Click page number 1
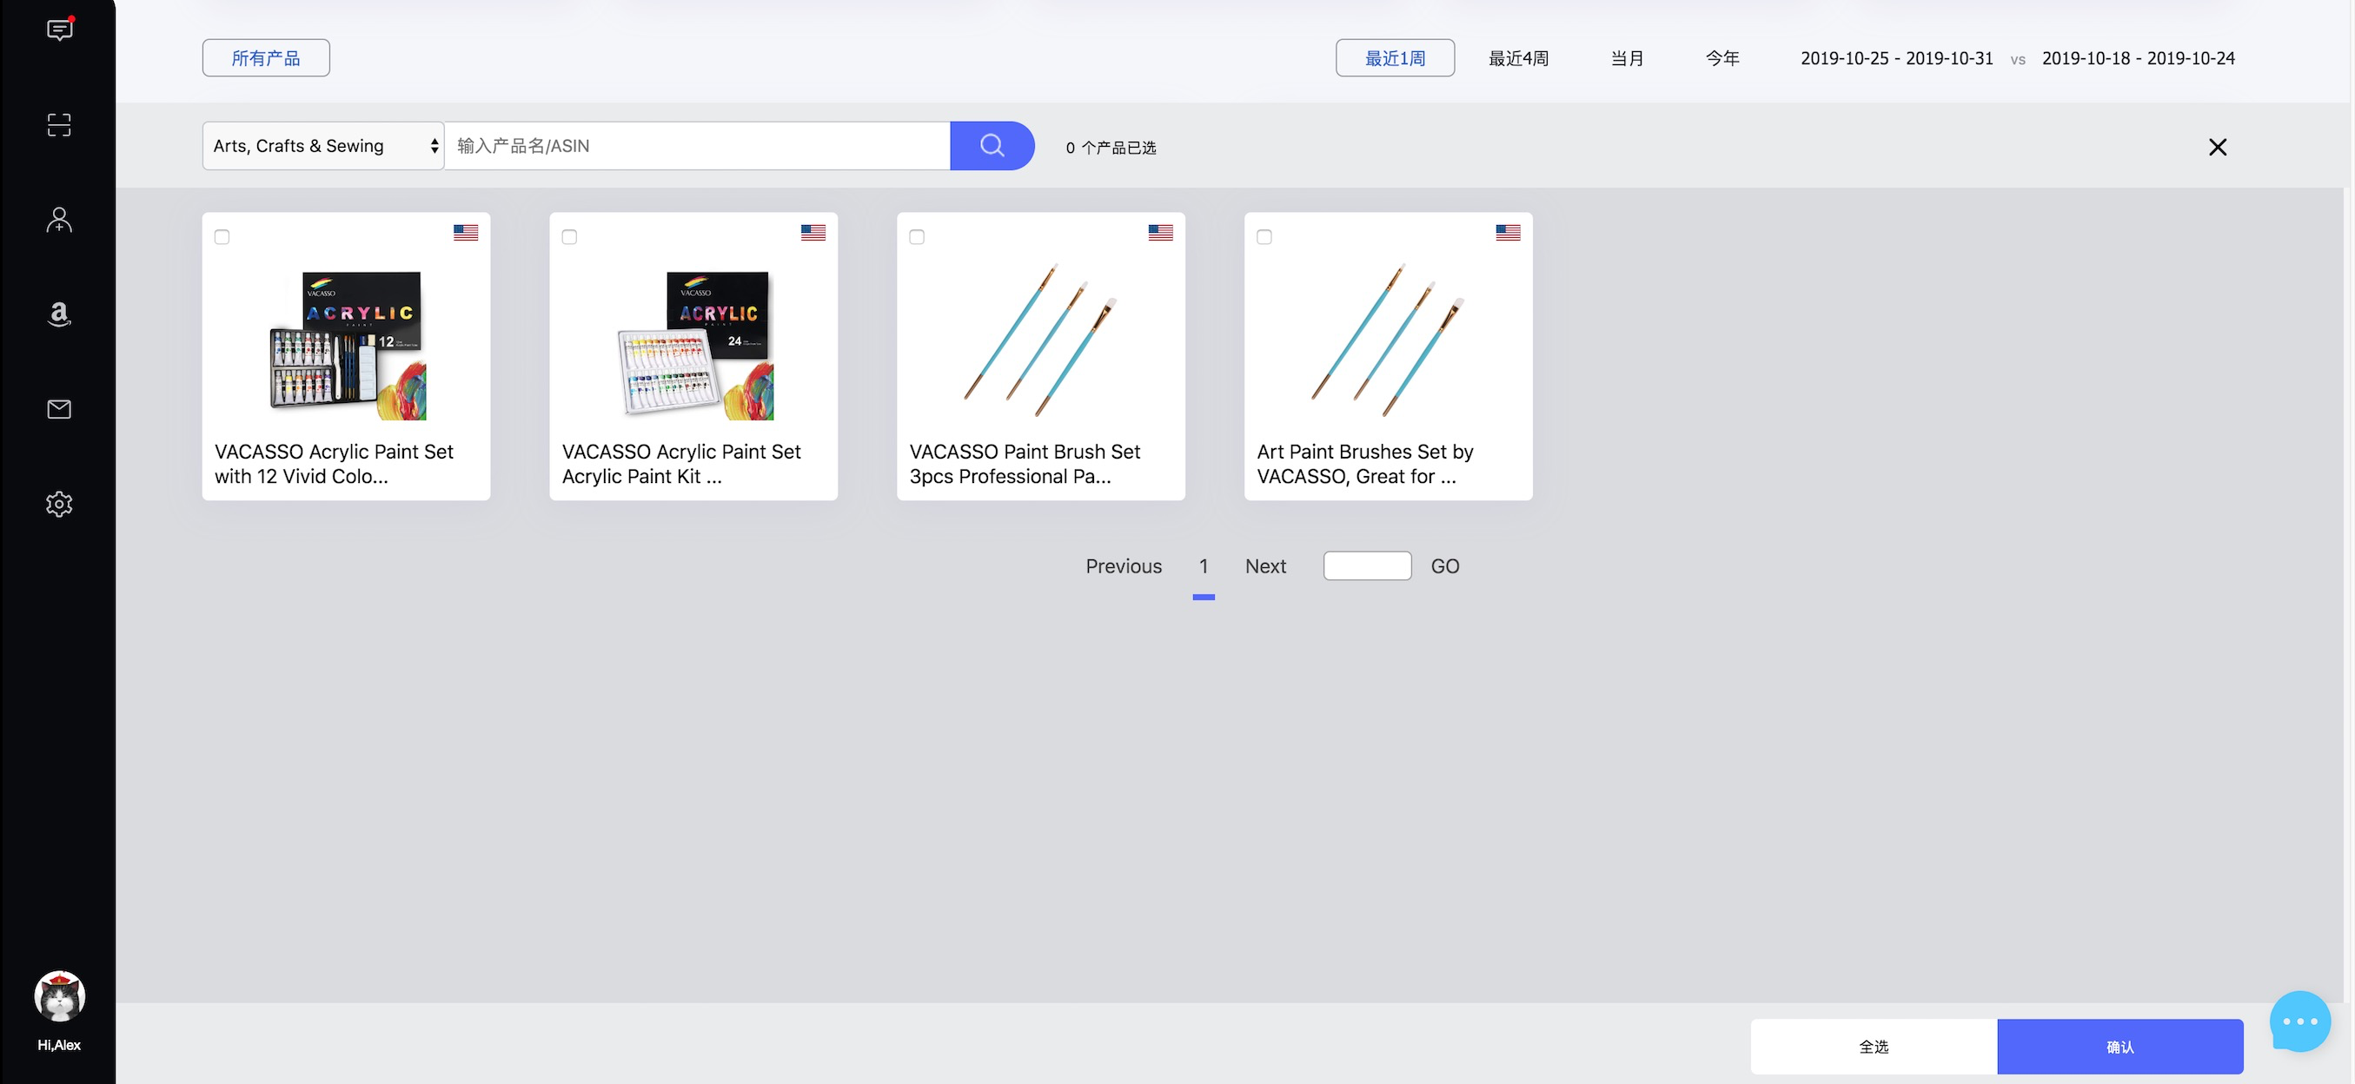The height and width of the screenshot is (1084, 2355). tap(1203, 565)
